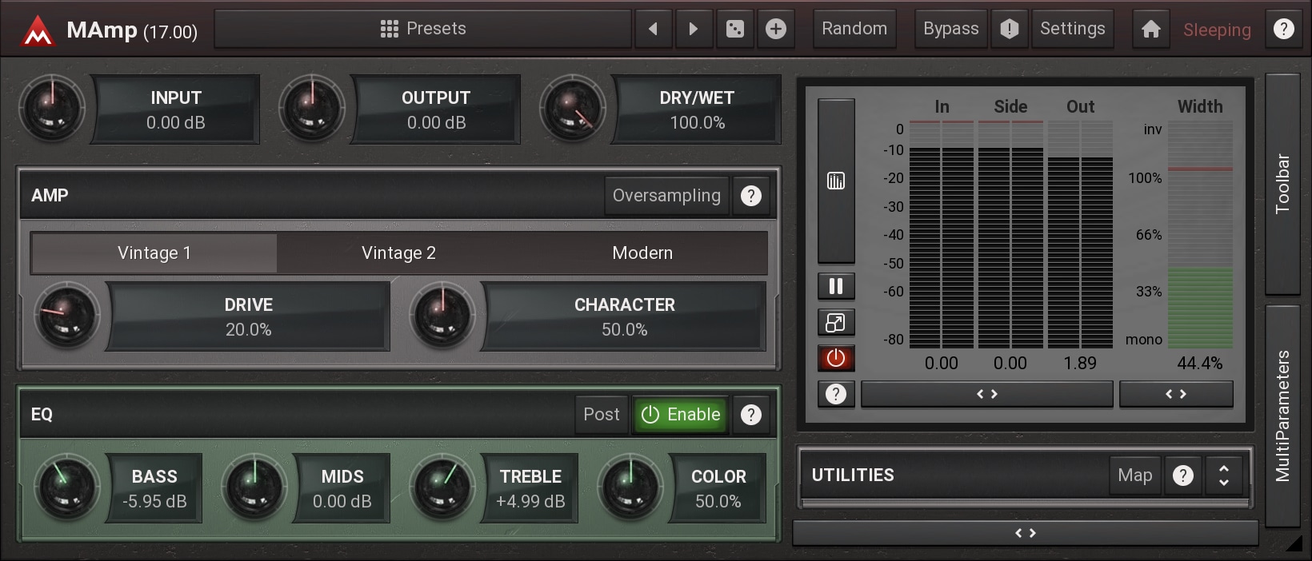This screenshot has height=561, width=1312.
Task: Toggle the Bypass button
Action: [950, 29]
